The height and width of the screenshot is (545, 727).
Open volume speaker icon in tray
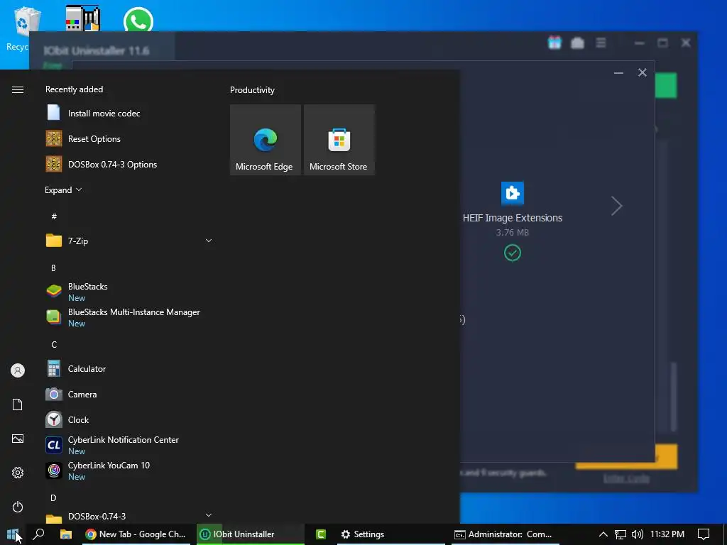638,534
